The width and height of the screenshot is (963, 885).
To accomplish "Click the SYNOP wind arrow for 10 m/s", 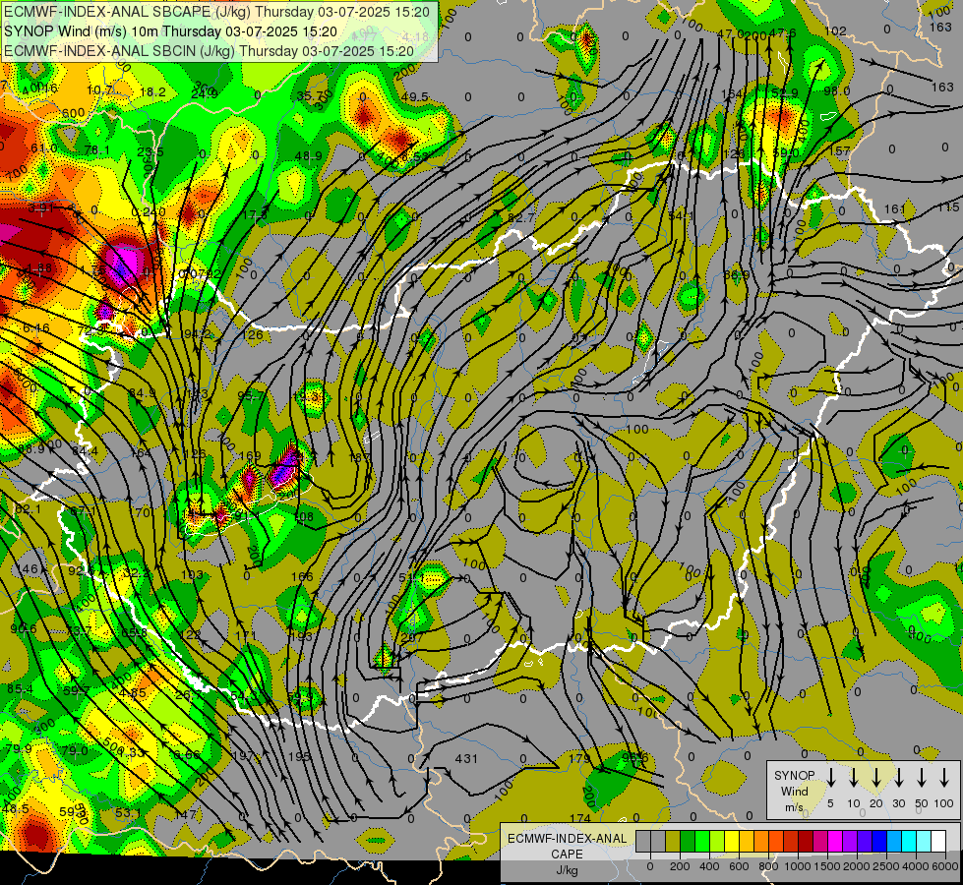I will (853, 777).
